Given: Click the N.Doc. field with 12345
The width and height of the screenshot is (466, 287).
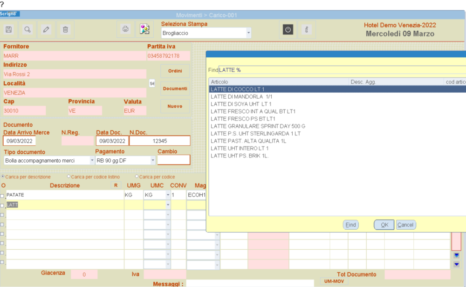Looking at the screenshot, I should tap(160, 141).
